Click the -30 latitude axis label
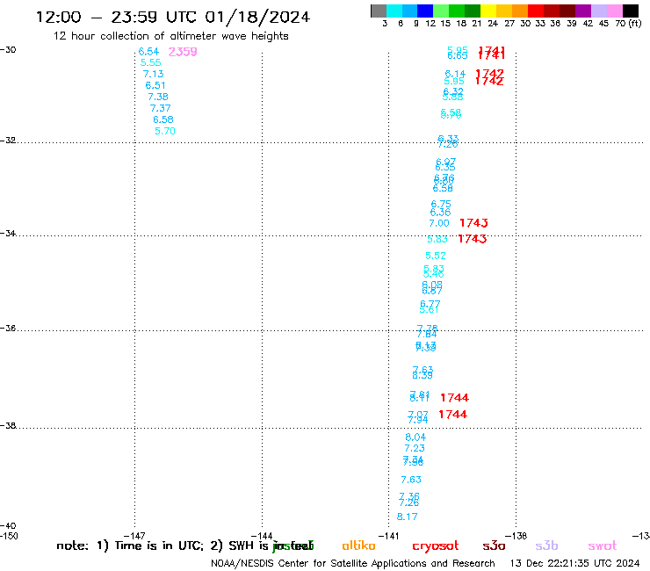The image size is (650, 571). tap(8, 50)
